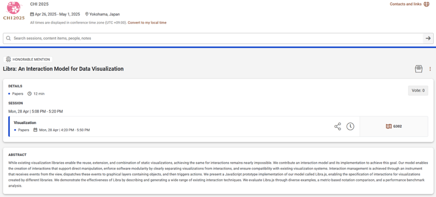Click Convert to my local time
Screen dimensions: 436x197
147,22
